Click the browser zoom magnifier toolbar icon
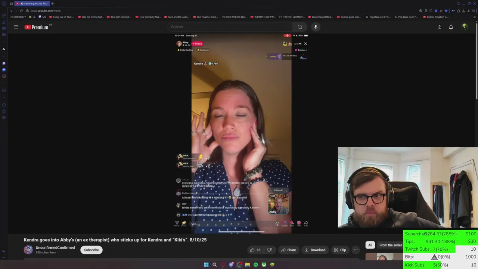The image size is (478, 269). coord(421,11)
